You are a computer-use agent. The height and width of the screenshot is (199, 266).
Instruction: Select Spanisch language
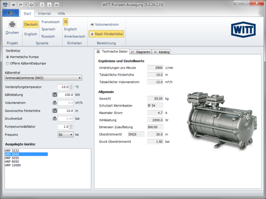click(48, 29)
